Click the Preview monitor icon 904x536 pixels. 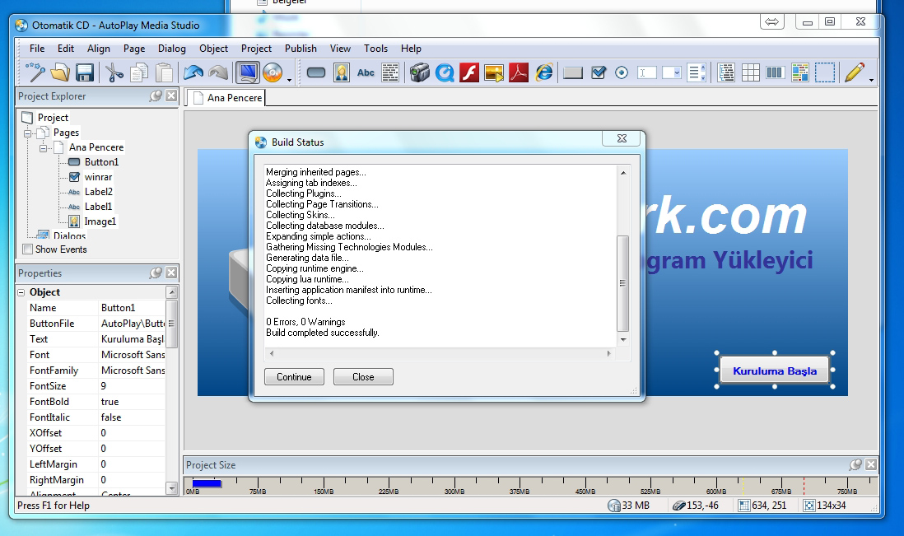click(x=248, y=72)
